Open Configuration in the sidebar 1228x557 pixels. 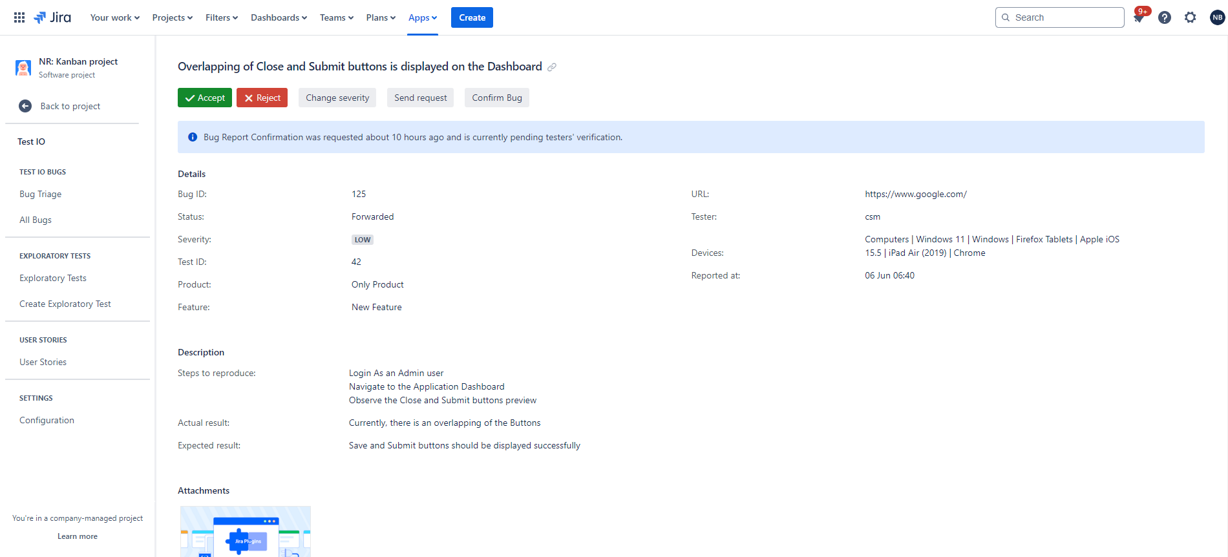pos(47,420)
